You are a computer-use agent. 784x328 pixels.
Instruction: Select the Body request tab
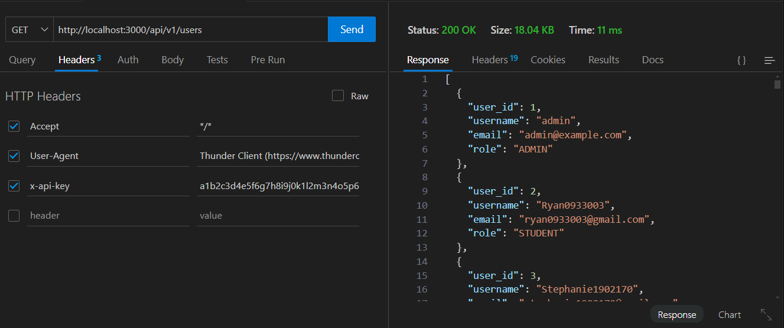pyautogui.click(x=173, y=60)
